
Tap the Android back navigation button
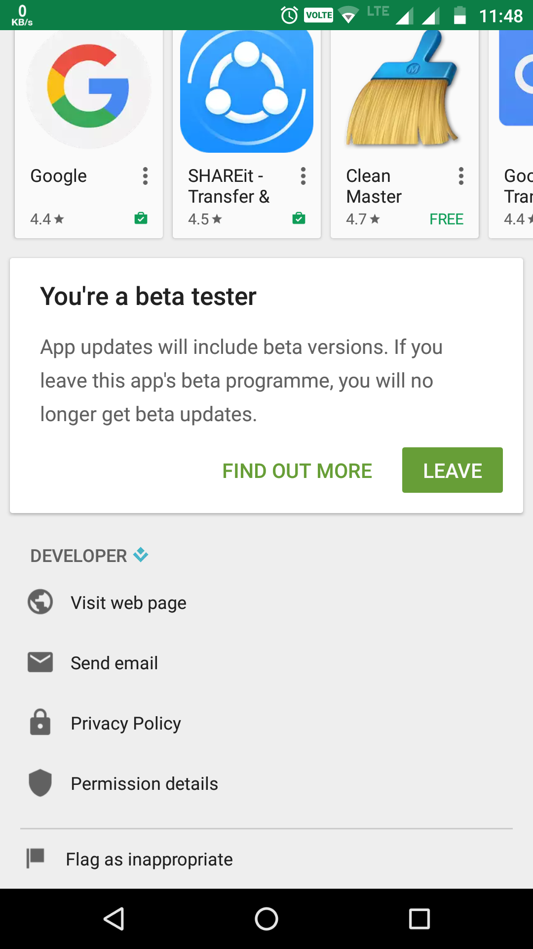click(114, 919)
